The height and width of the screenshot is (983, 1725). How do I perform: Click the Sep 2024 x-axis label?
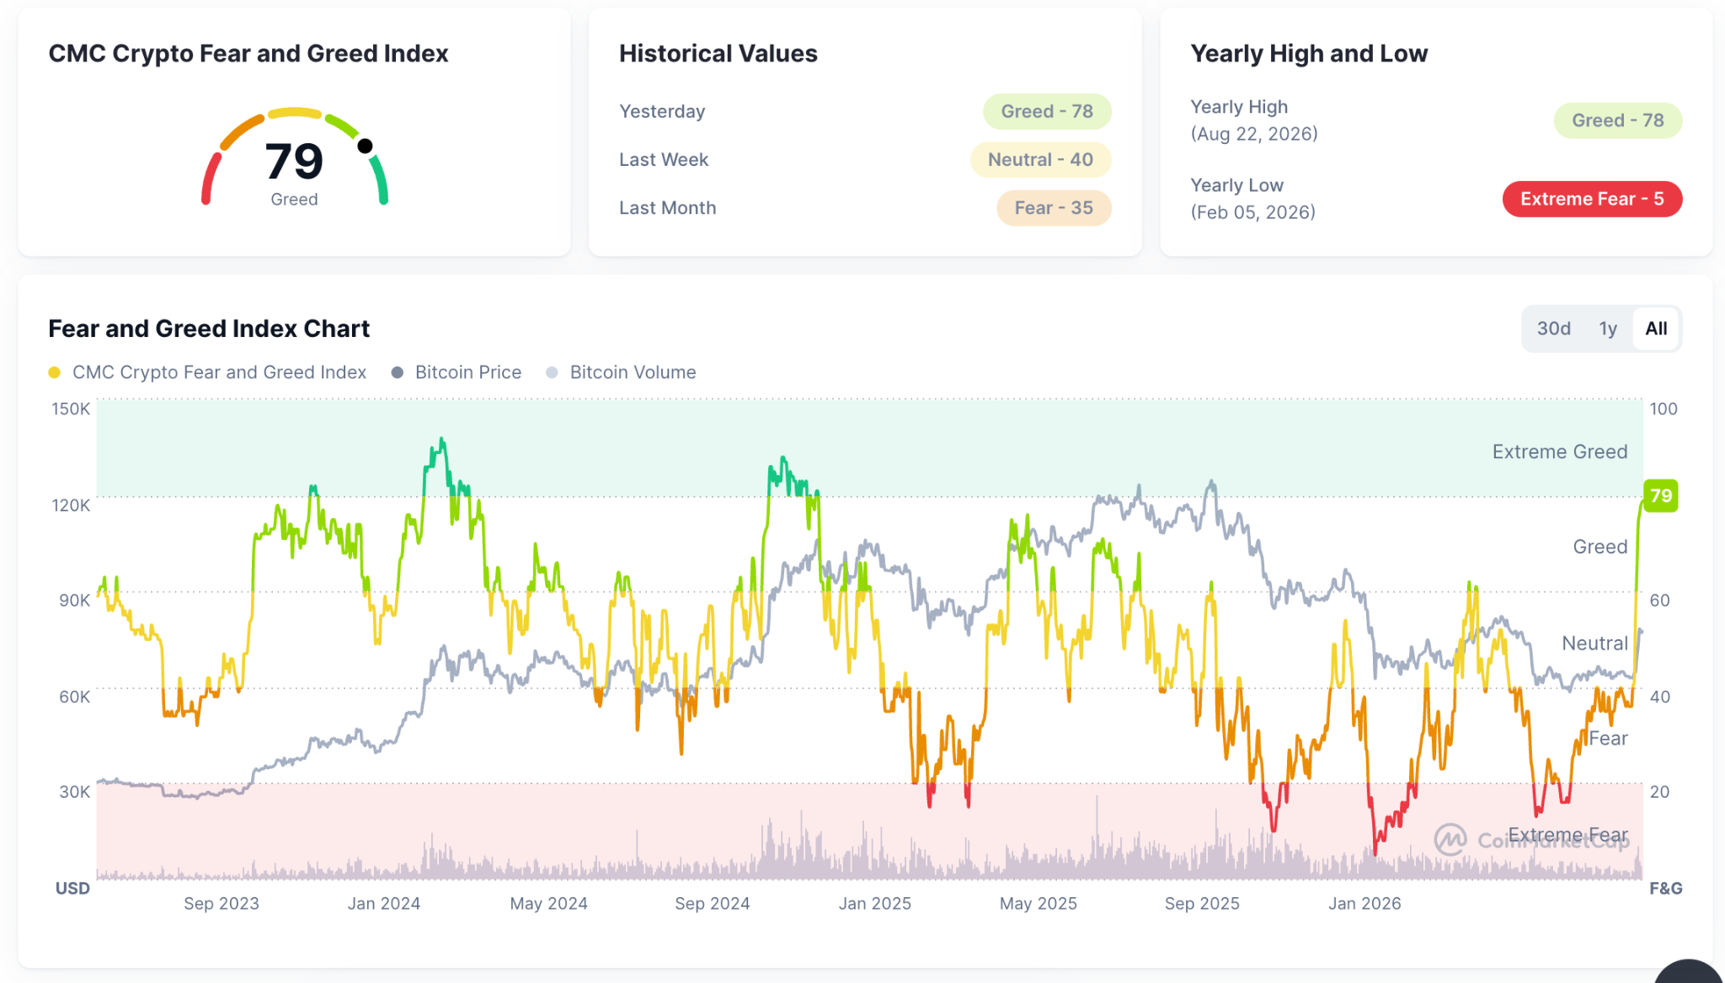point(713,903)
